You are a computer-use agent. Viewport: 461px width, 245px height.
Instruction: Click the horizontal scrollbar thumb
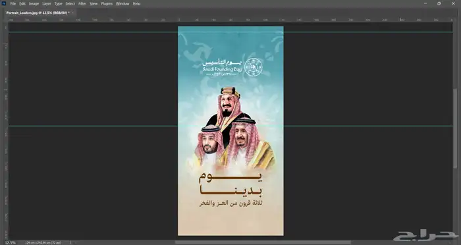point(263,242)
